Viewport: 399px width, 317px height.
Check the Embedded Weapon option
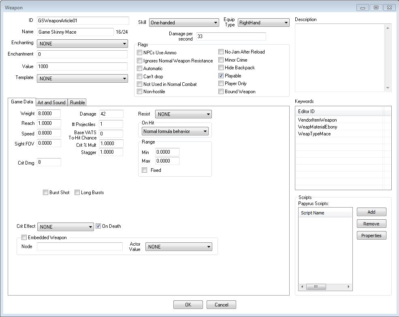pos(24,237)
